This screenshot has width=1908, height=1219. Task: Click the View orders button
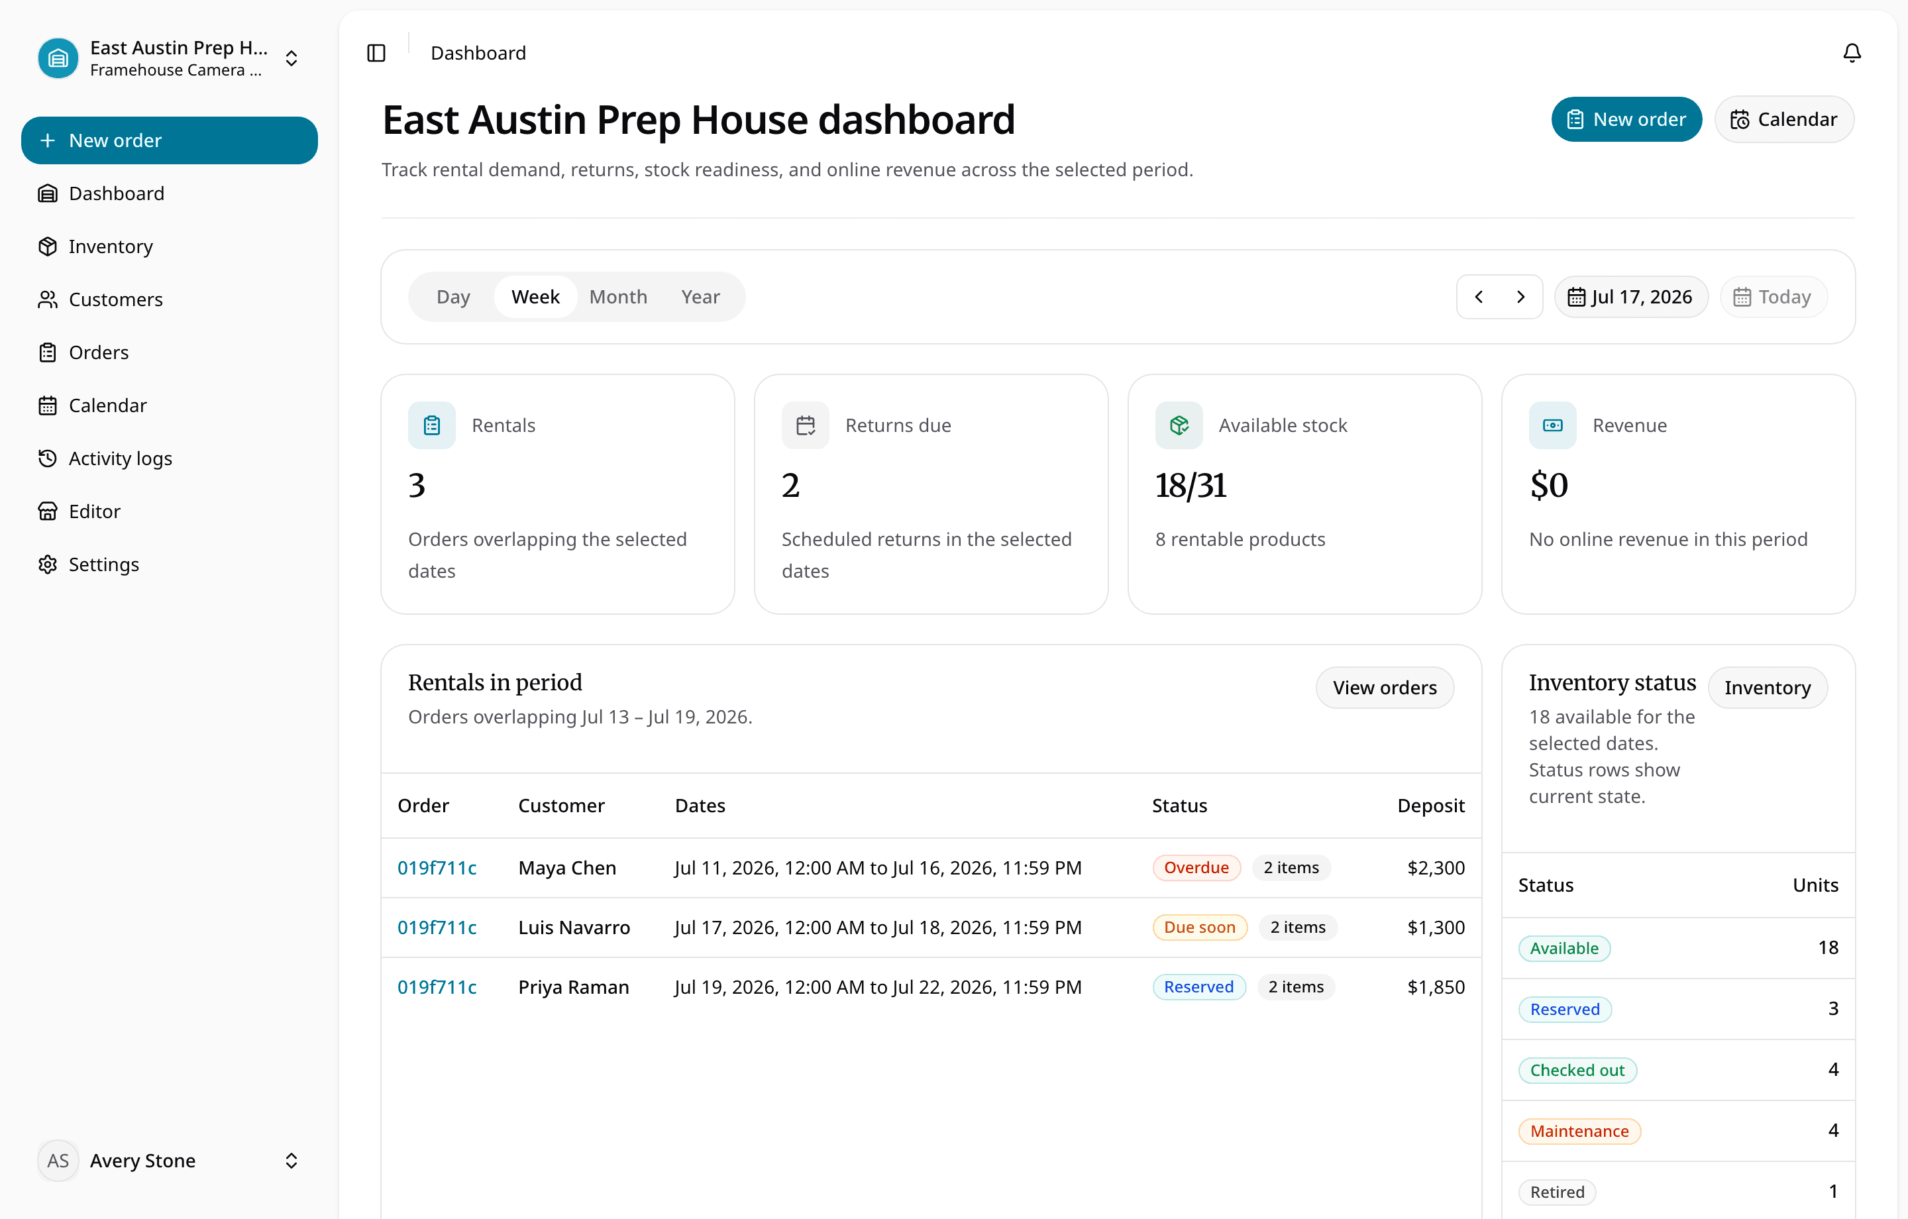(1384, 688)
